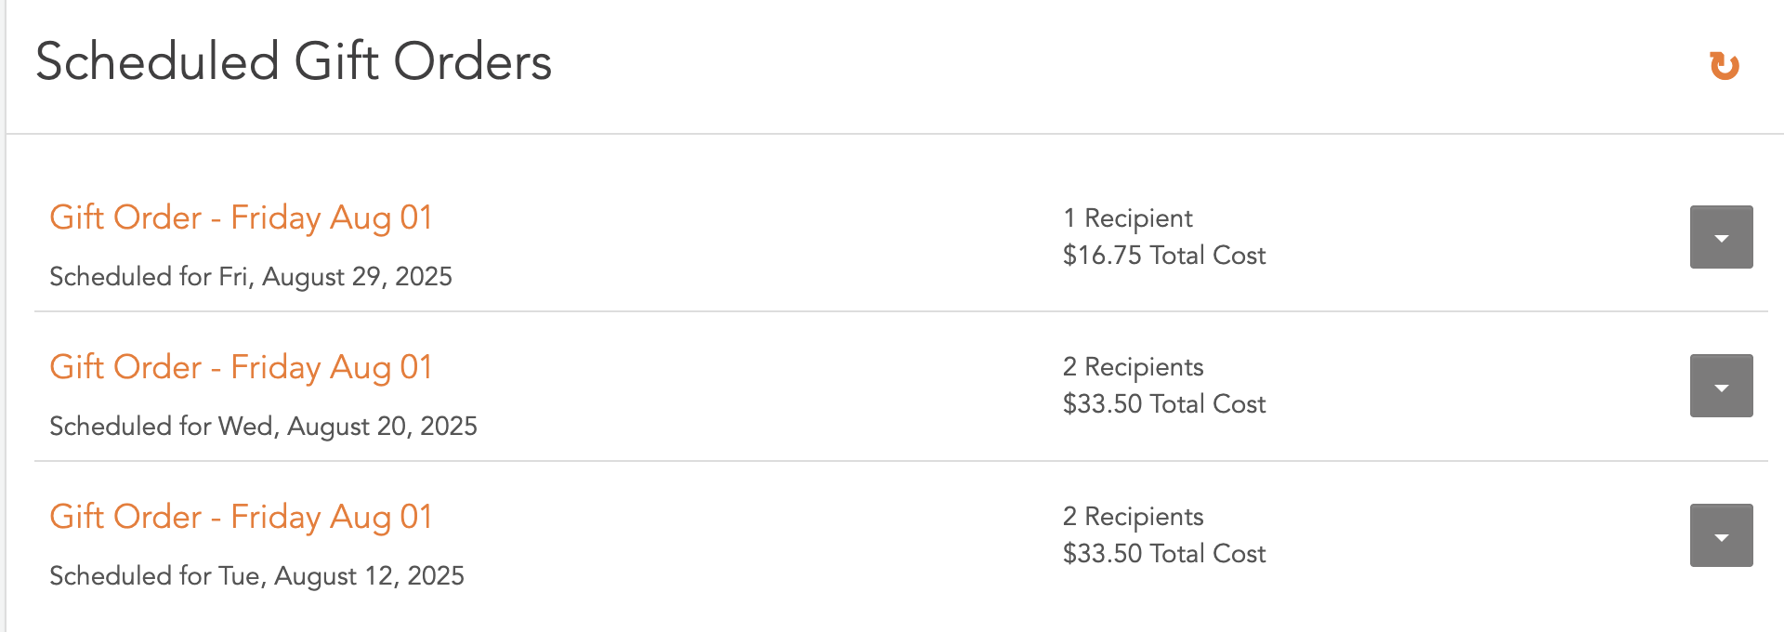Expand actions dropdown for August 20 order
This screenshot has width=1784, height=632.
coord(1721,386)
